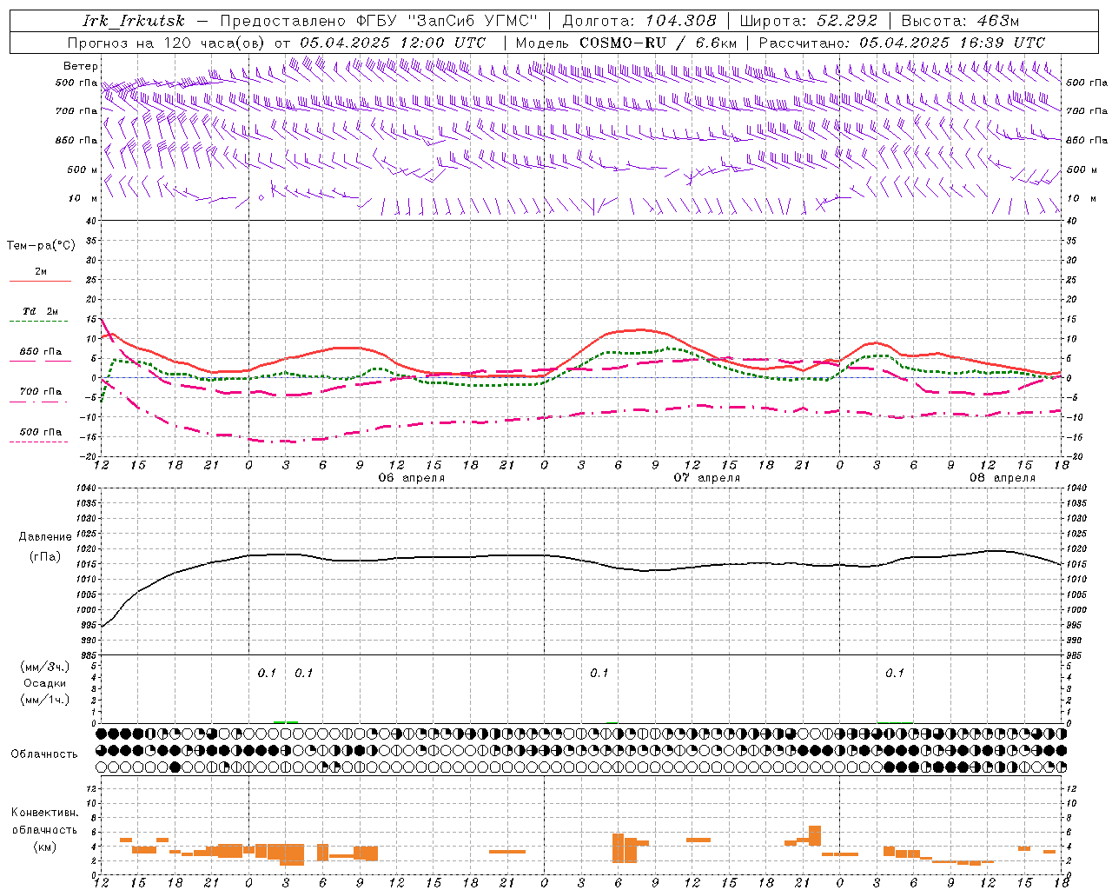Click the "Облачность" cloud cover label
The height and width of the screenshot is (890, 1112).
coord(44,754)
